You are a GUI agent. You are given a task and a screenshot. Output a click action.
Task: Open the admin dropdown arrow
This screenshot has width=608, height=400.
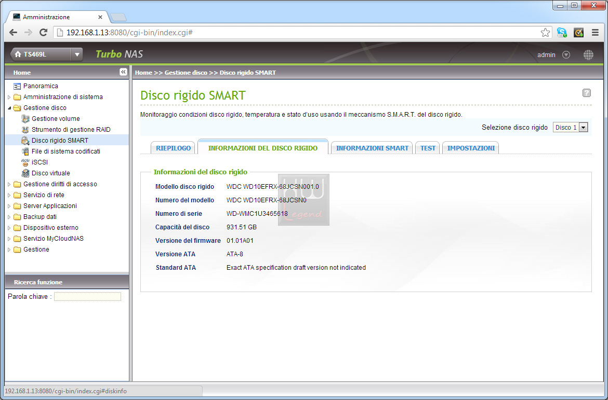pyautogui.click(x=566, y=55)
